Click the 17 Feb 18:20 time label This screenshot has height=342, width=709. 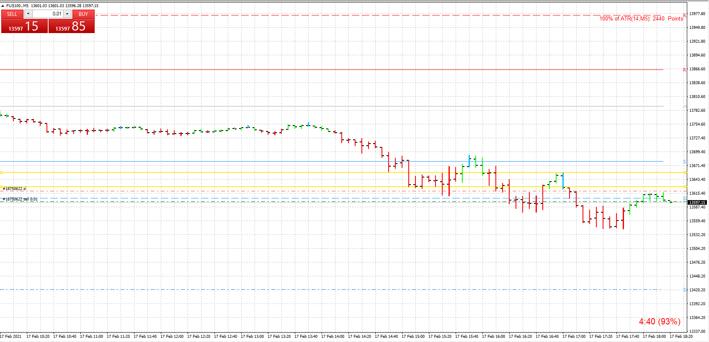[x=681, y=337]
